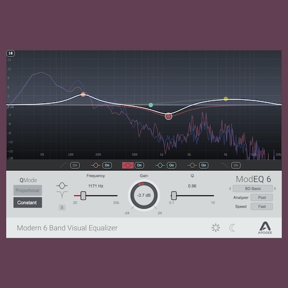Image resolution: width=288 pixels, height=288 pixels.
Task: Change the analyzer Speed Fast setting
Action: [262, 206]
